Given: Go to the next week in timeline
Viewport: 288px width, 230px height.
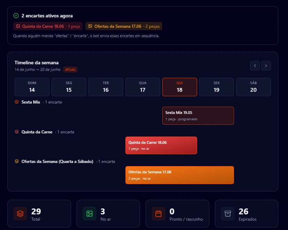Looking at the screenshot, I should [266, 66].
